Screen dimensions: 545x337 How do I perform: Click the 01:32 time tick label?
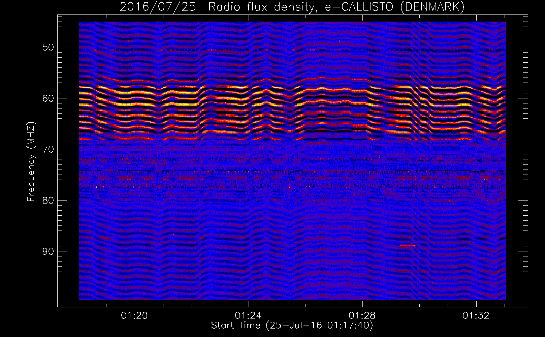(476, 316)
